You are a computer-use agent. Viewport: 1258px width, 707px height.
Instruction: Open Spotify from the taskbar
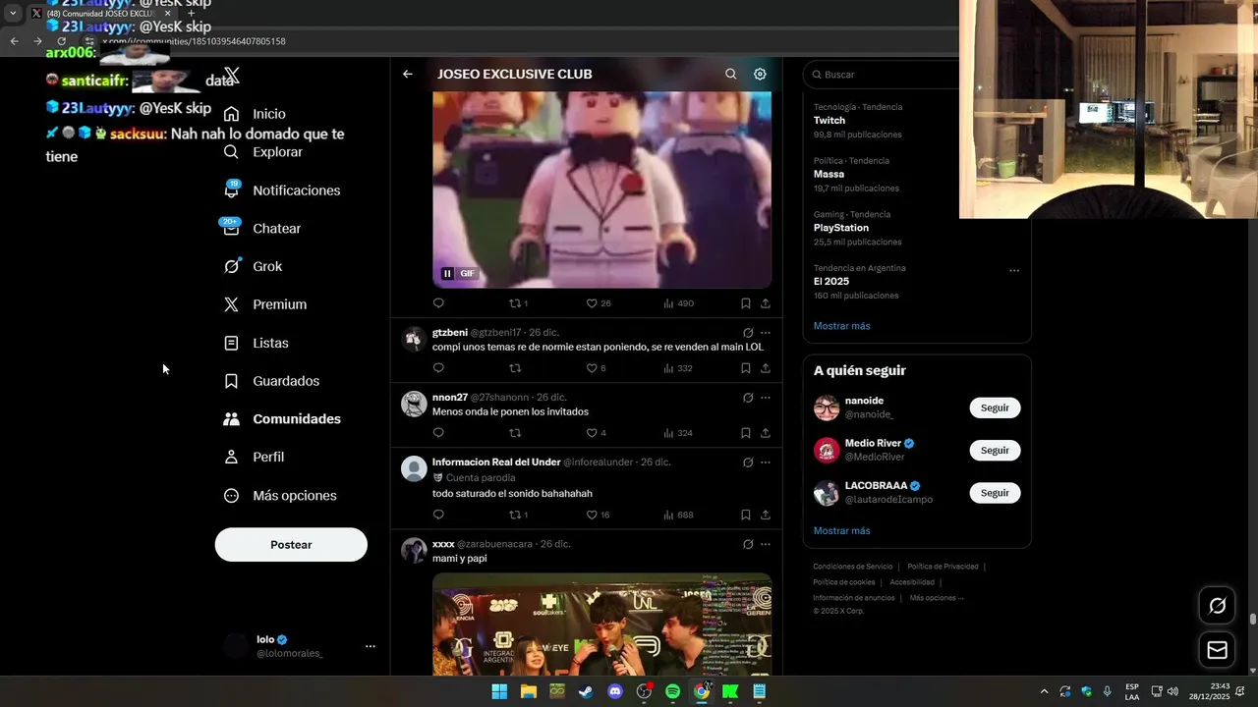672,691
